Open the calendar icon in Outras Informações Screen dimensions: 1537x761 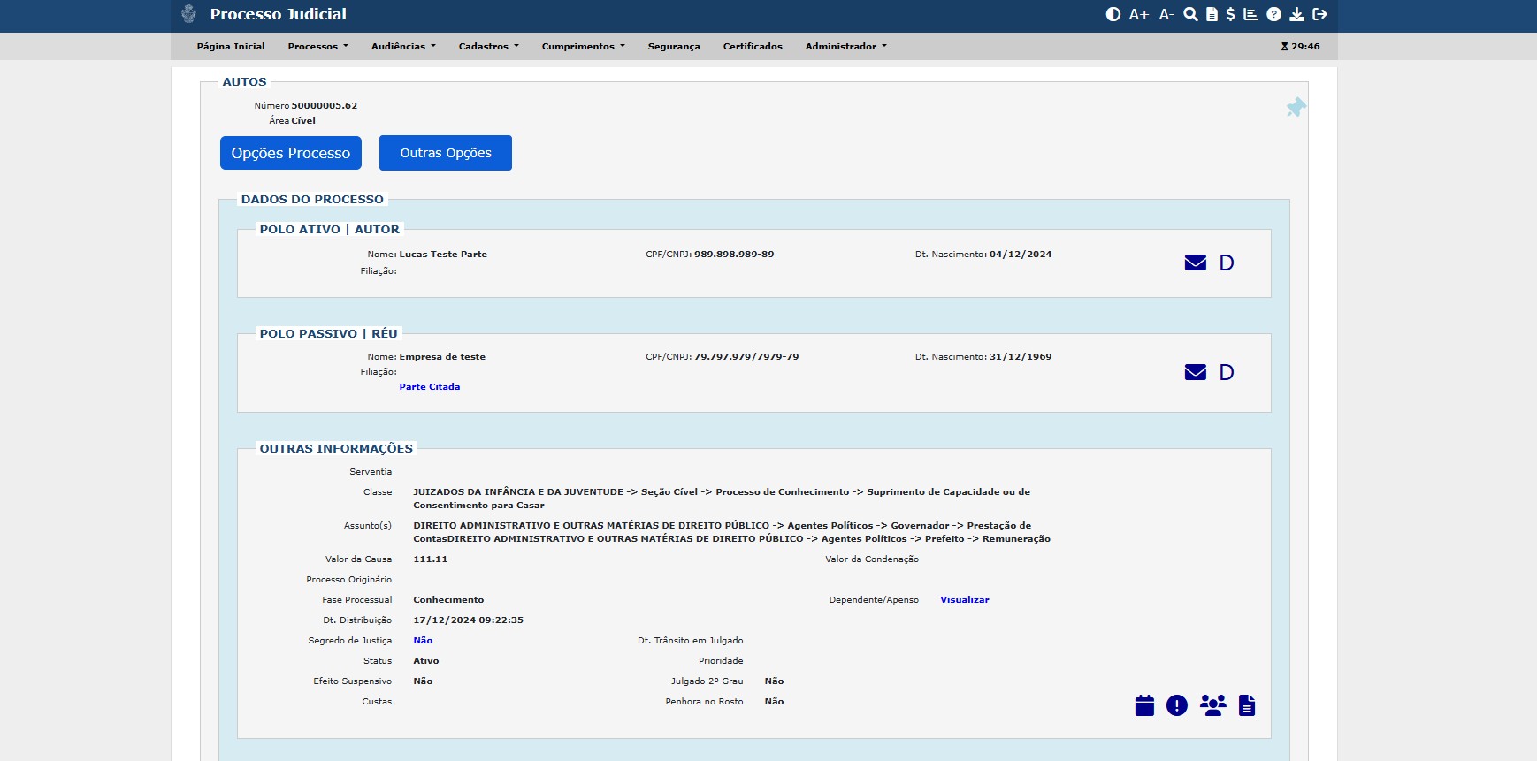pyautogui.click(x=1144, y=705)
